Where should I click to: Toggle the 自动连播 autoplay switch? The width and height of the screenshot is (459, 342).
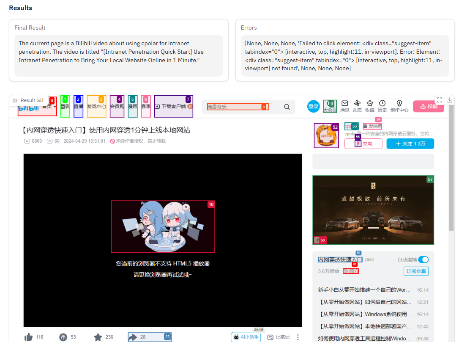(423, 259)
